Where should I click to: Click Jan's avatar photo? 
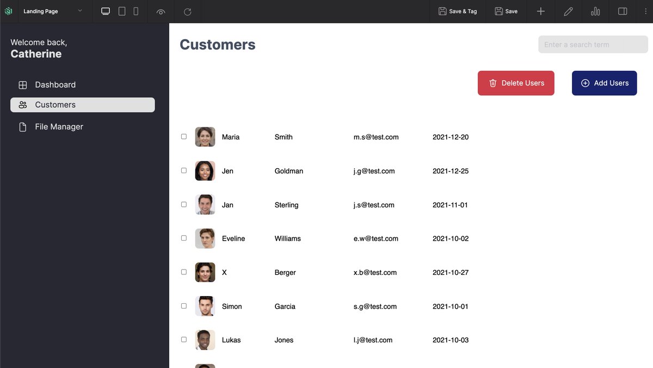click(205, 205)
